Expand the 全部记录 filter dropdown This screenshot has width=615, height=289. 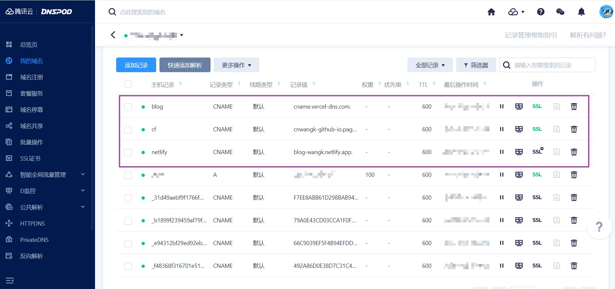tap(430, 65)
